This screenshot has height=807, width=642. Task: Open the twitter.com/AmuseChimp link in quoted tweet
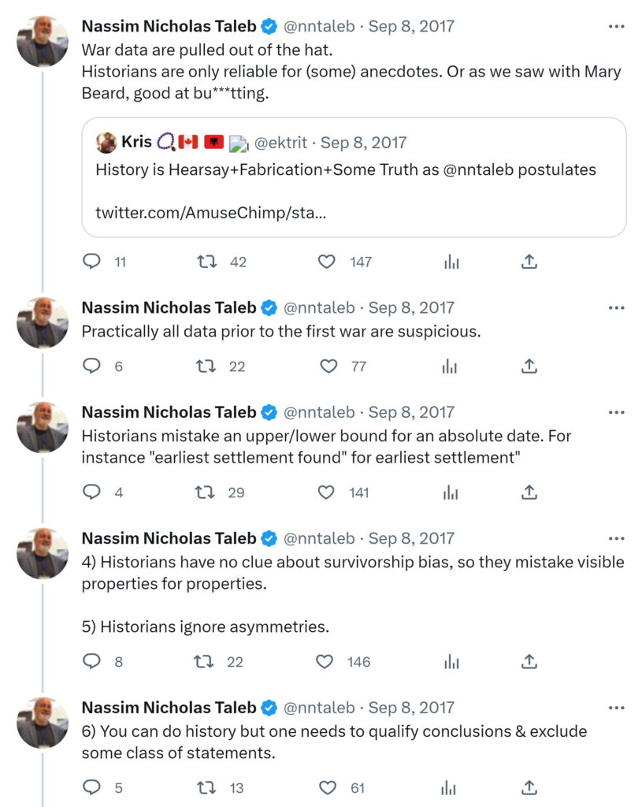[x=211, y=213]
